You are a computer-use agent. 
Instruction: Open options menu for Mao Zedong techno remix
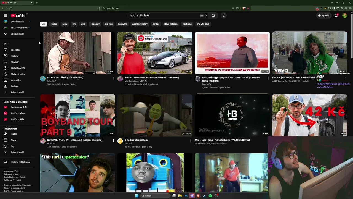268,78
